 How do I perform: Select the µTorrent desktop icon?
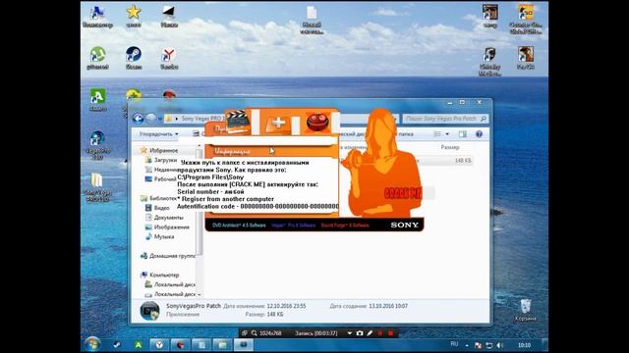[97, 58]
